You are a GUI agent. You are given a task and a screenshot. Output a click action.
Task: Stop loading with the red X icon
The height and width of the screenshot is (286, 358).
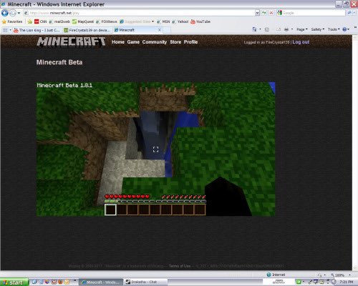(x=271, y=13)
